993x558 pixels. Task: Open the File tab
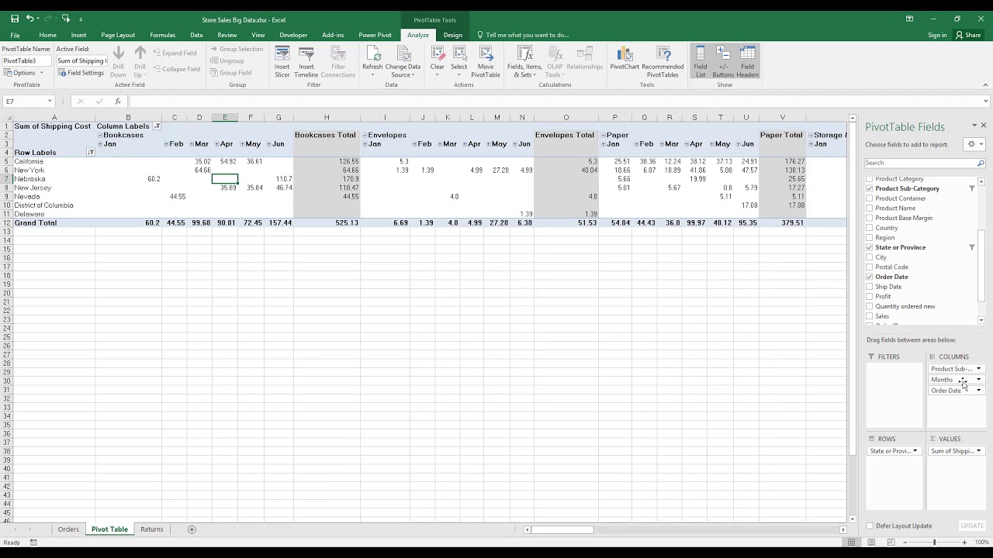15,35
